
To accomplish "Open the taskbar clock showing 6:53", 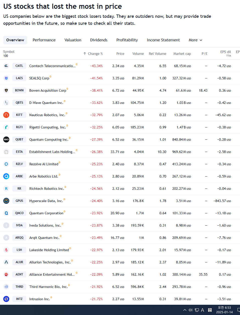I will coord(224,310).
